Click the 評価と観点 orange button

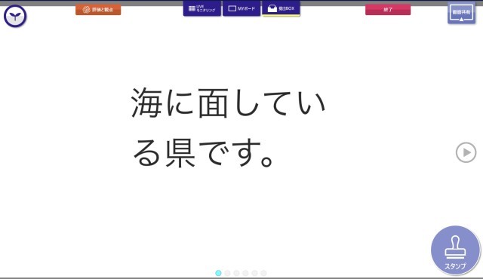(x=98, y=10)
